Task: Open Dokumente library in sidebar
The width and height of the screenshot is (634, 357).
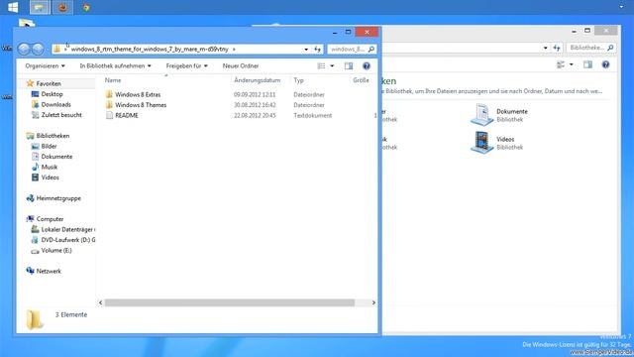Action: click(56, 157)
